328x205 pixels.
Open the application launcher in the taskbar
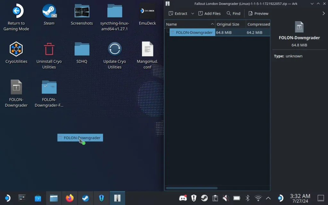point(7,198)
